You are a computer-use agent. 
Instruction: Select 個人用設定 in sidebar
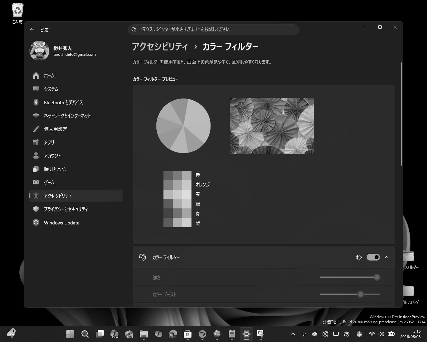[76, 129]
